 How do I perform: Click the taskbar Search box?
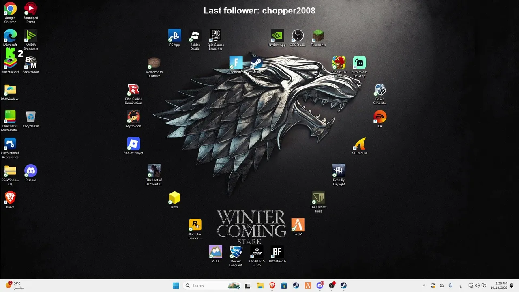[212, 286]
